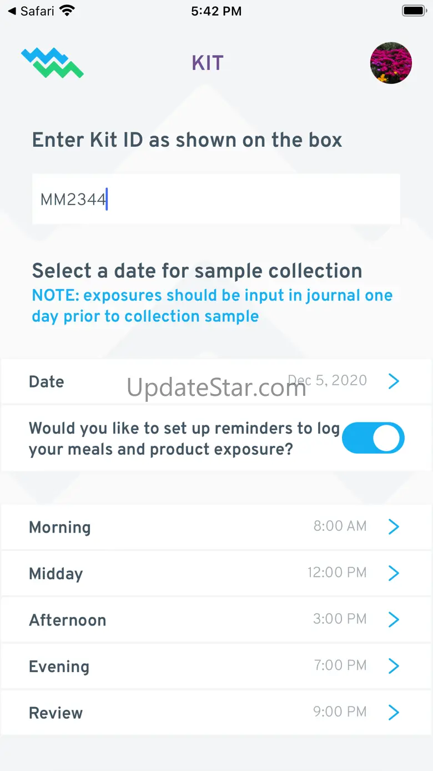433x771 pixels.
Task: Select the Midday reminder row
Action: [x=167, y=573]
